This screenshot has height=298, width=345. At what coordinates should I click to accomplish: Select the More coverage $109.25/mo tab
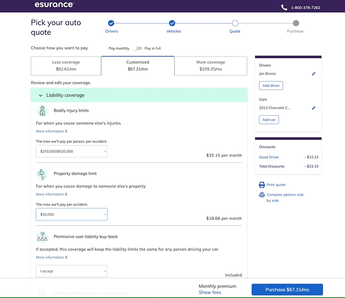211,66
